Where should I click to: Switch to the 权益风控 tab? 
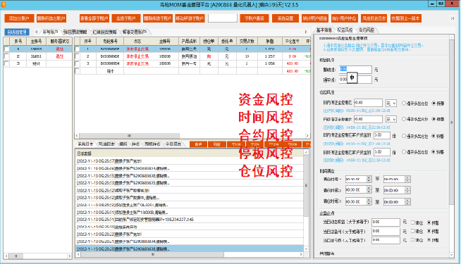coord(345,30)
